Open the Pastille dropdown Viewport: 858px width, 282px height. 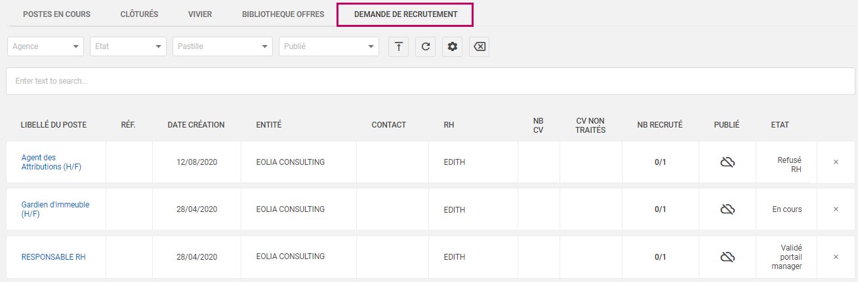tap(222, 46)
